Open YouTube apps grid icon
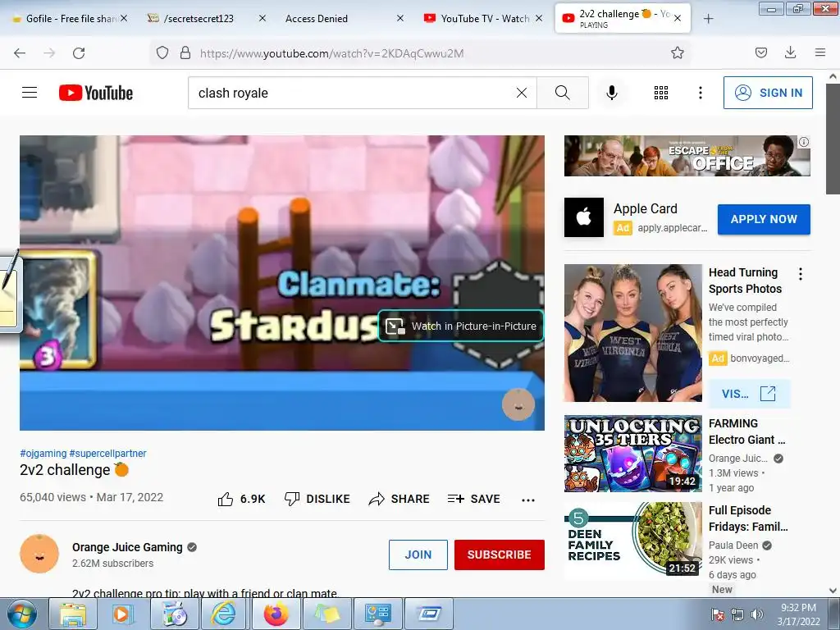This screenshot has width=840, height=630. tap(661, 93)
